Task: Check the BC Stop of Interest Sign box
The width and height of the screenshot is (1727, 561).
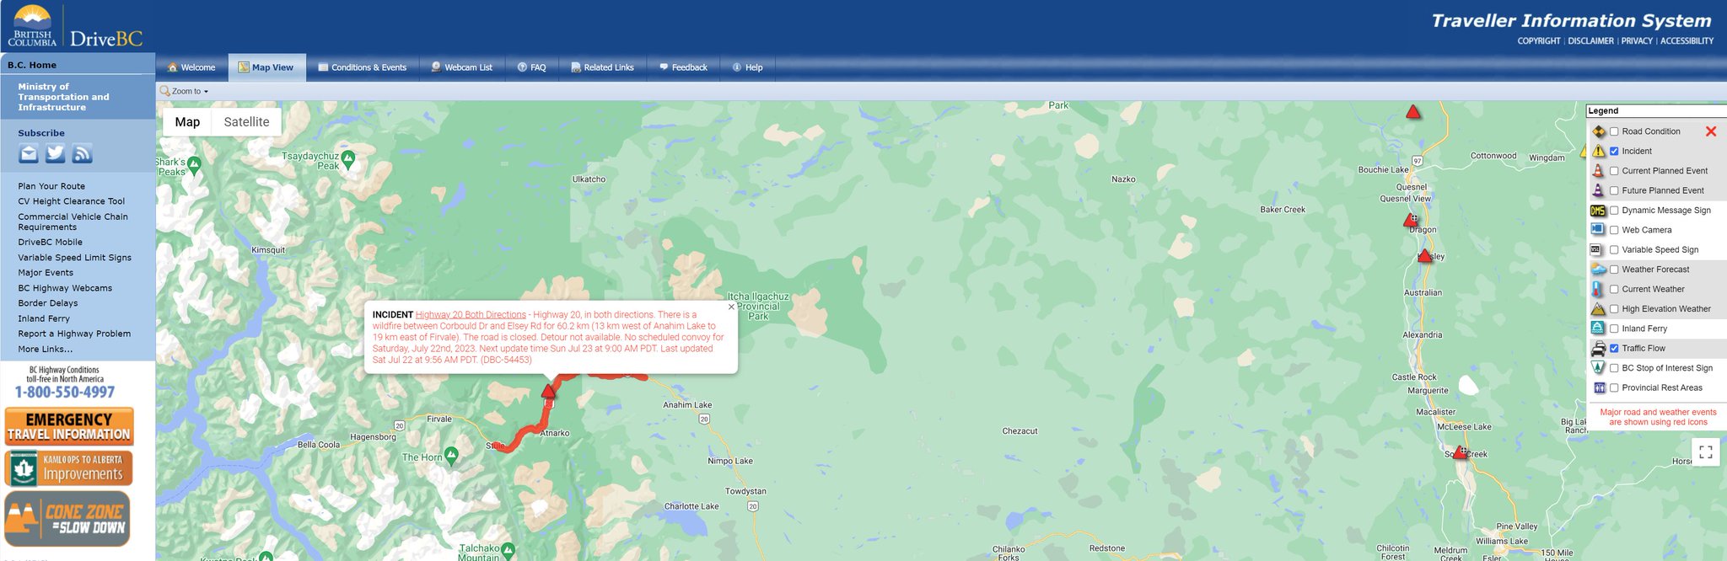Action: tap(1614, 368)
